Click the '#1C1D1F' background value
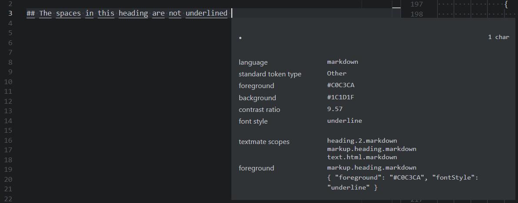Viewport: 518px width, 203px height. (341, 97)
